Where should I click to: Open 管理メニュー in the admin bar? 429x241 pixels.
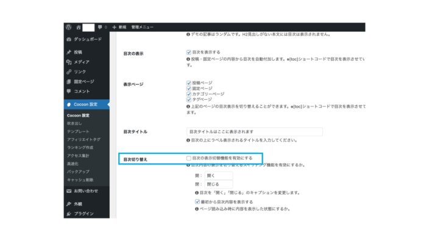coord(142,27)
